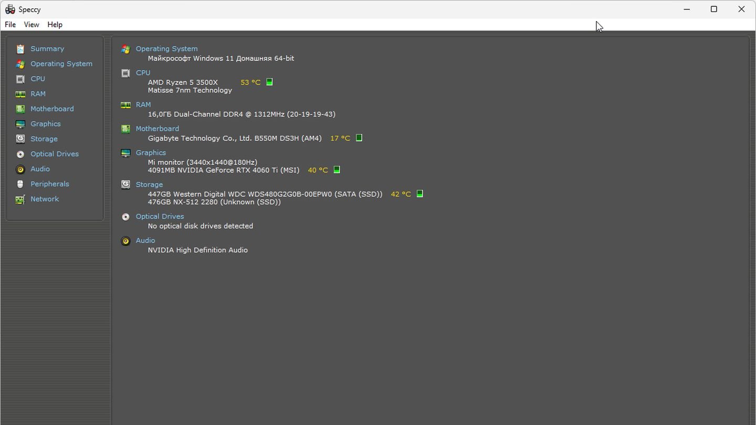Click the Motherboard icon in sidebar

pos(20,109)
